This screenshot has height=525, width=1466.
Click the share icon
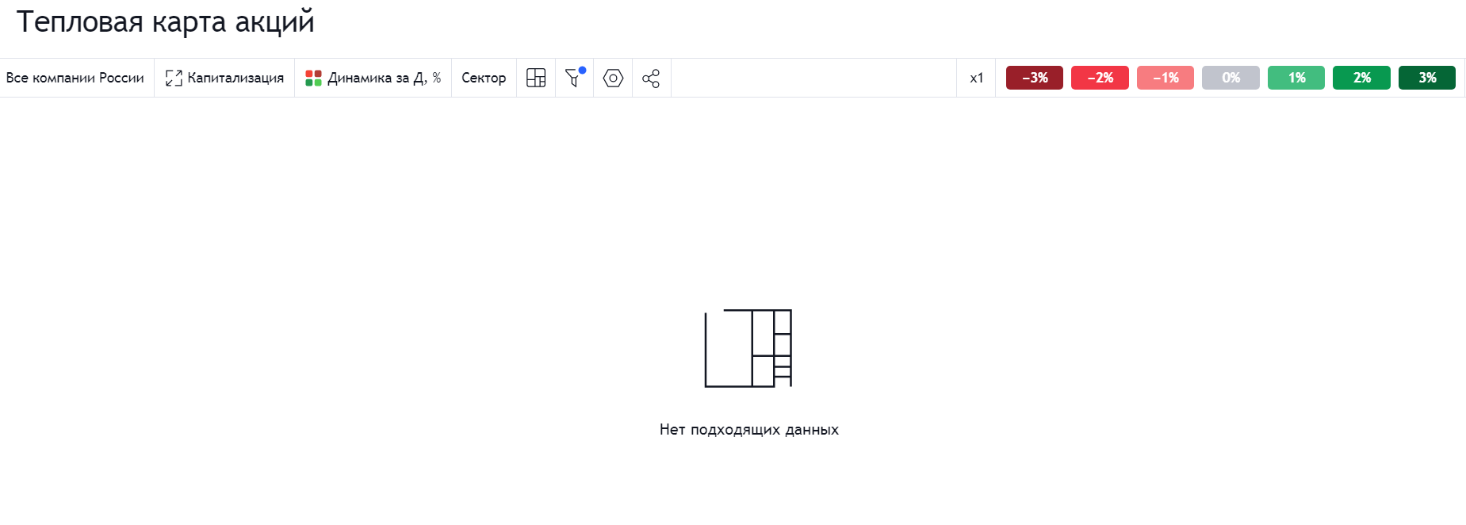651,78
